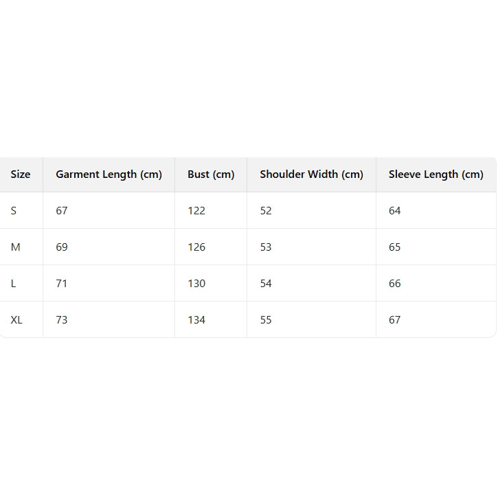Click the Shoulder Width (cm) header
This screenshot has width=498, height=498.
(x=311, y=174)
